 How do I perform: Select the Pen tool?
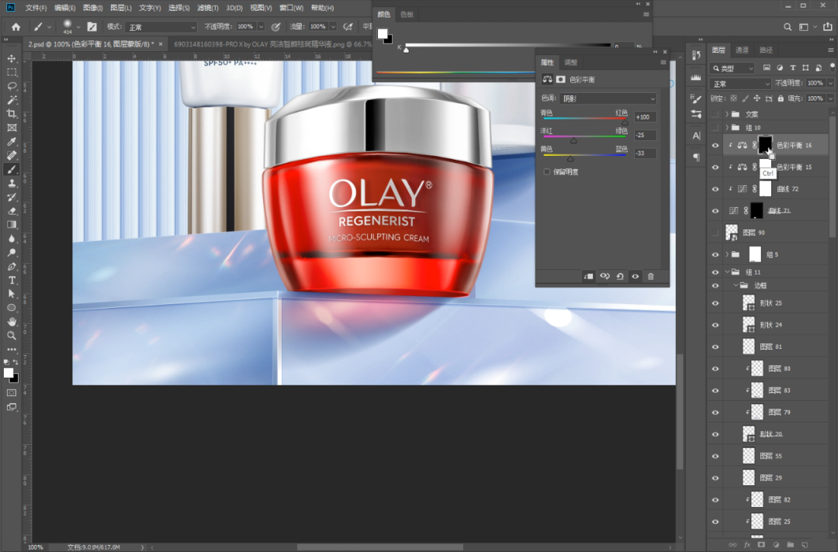point(11,267)
